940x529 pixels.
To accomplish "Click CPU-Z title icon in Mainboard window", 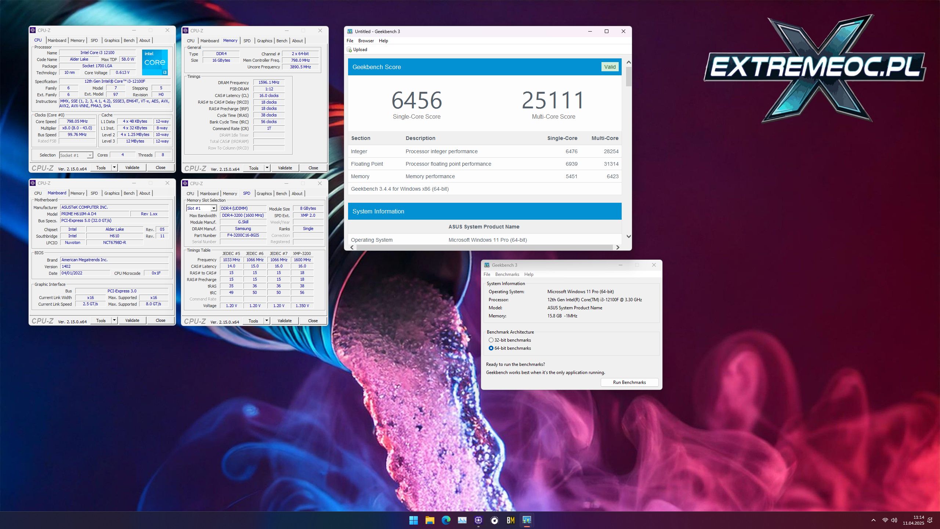I will click(33, 183).
